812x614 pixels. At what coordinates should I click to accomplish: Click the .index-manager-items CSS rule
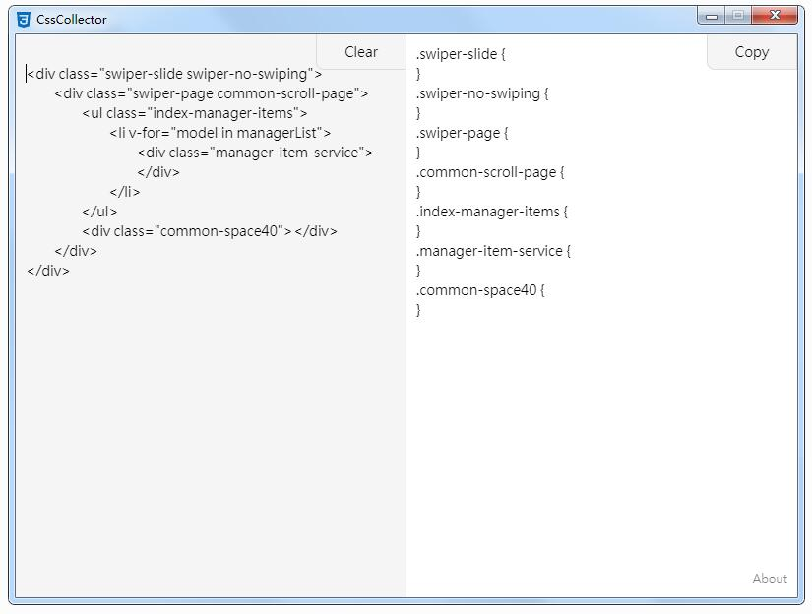pyautogui.click(x=492, y=212)
